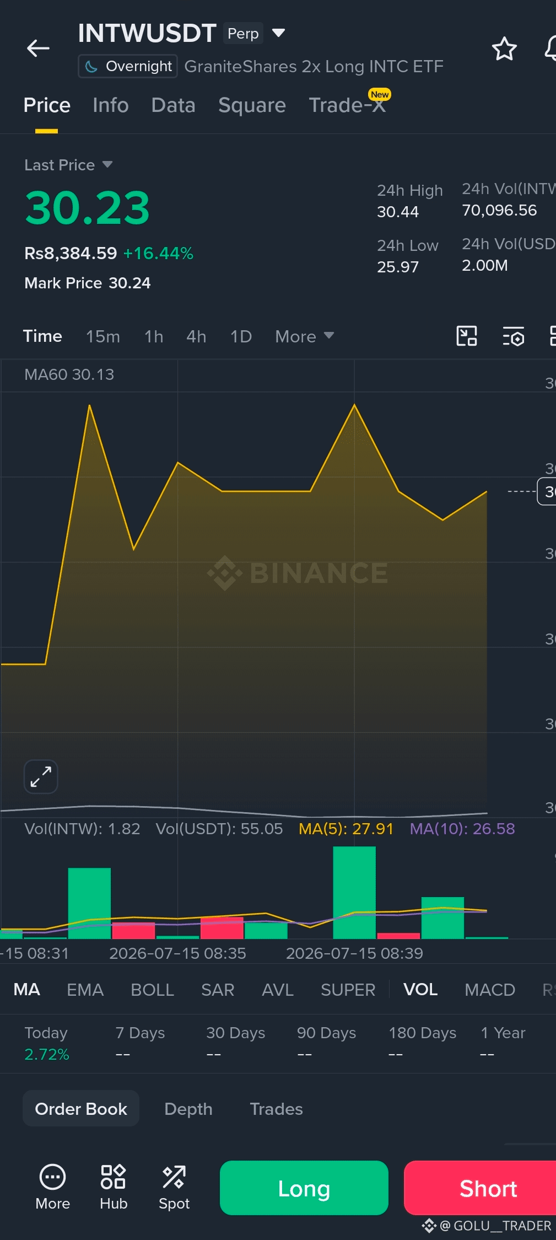Tap the MA(5): 27.91 volume label
The image size is (556, 1240).
click(346, 829)
